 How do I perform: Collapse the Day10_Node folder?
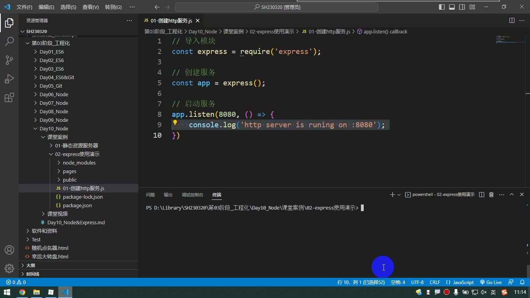point(54,128)
